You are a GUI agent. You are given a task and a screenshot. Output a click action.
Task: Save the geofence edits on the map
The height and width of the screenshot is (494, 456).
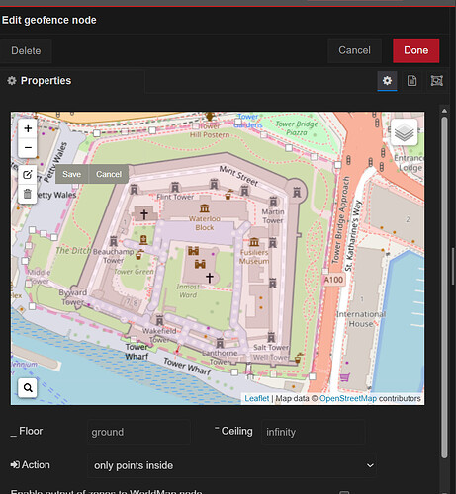pos(72,174)
